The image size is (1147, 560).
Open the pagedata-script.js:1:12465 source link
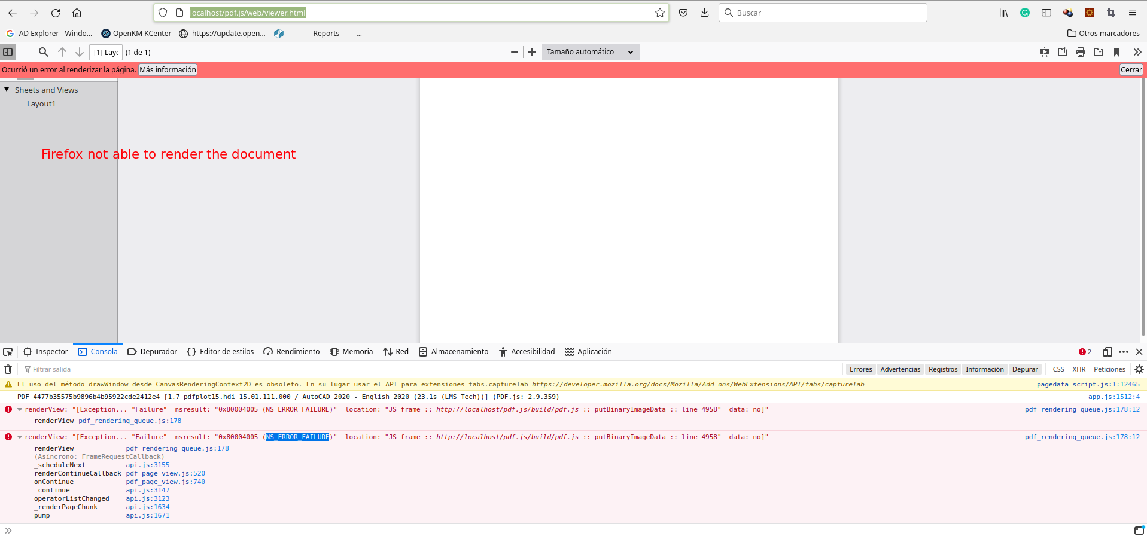pyautogui.click(x=1088, y=385)
